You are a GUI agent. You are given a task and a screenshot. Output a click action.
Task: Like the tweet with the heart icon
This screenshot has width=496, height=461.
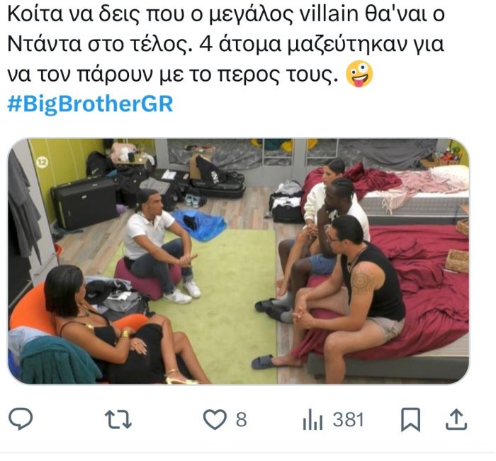pos(215,419)
